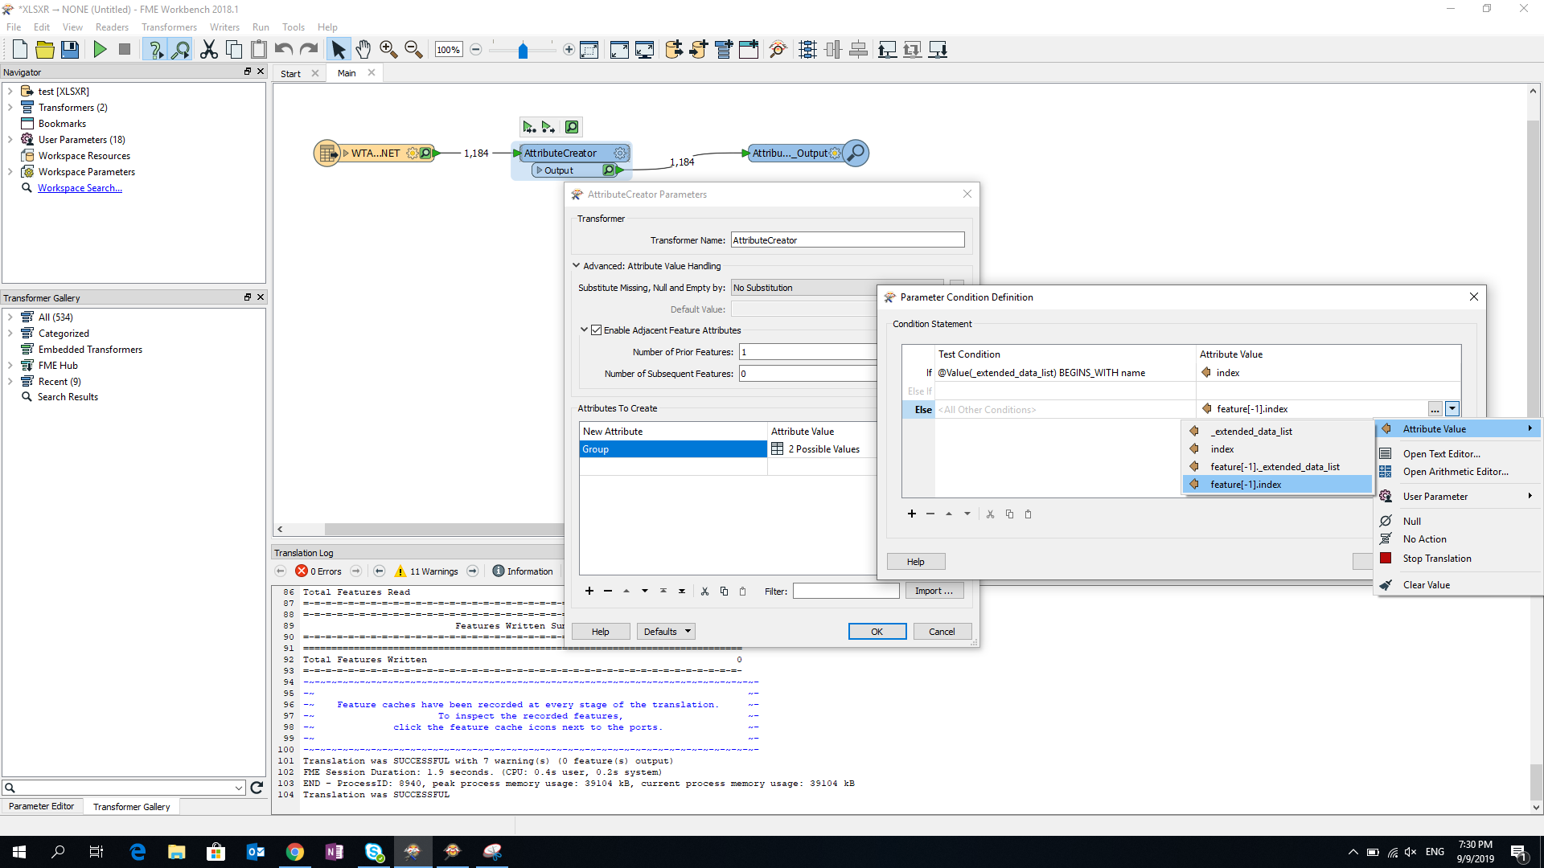Decrease zoom with the minus circle button
The image size is (1544, 868).
click(x=476, y=50)
